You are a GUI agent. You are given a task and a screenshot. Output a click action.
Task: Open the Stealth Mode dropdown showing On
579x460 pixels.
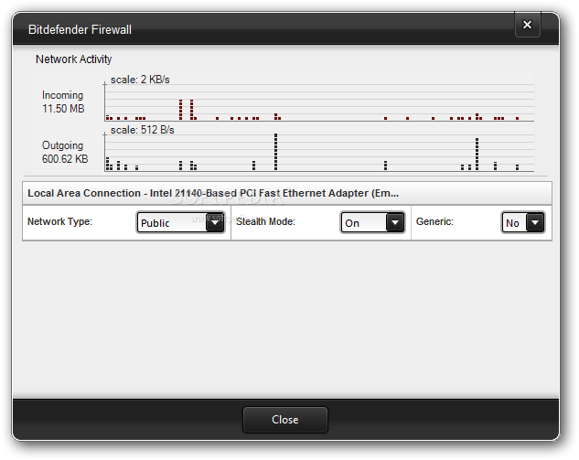372,222
